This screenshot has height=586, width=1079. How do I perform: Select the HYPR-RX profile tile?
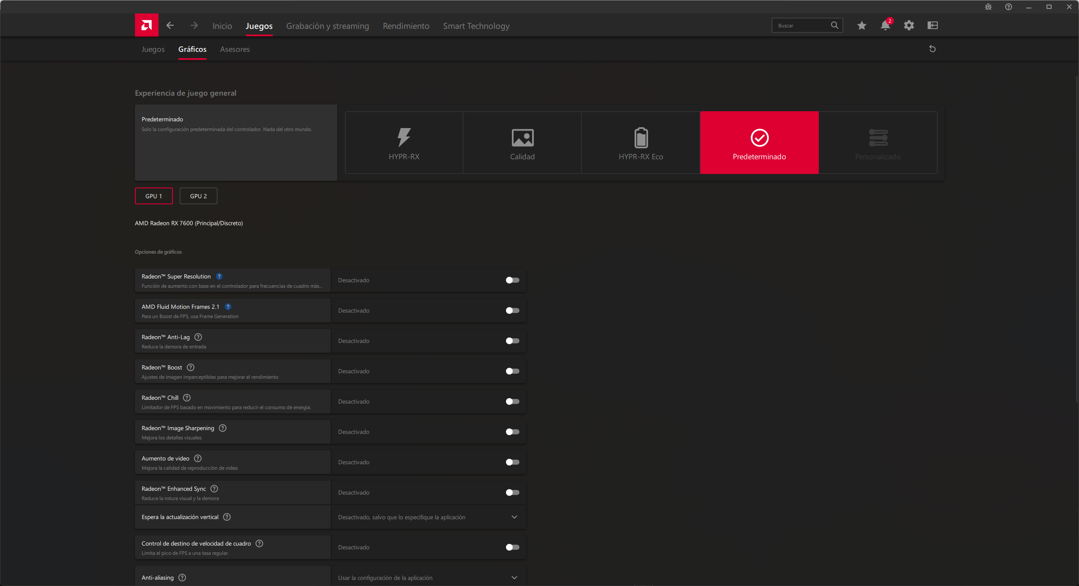pos(404,143)
